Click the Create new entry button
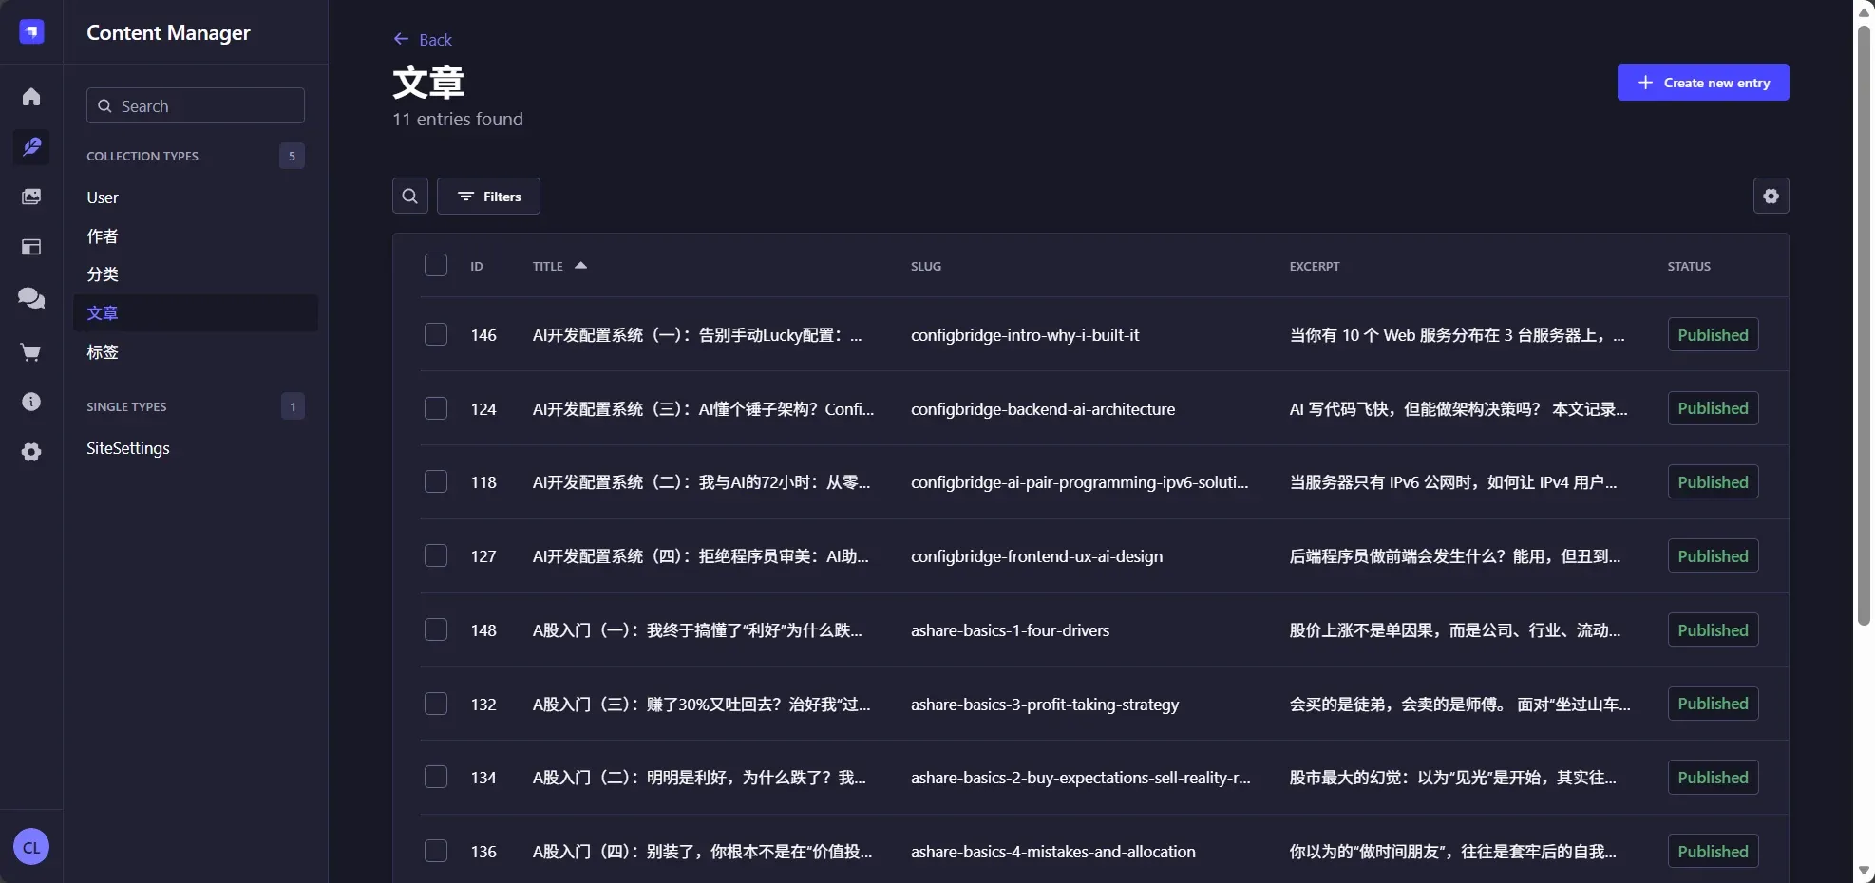The width and height of the screenshot is (1875, 883). [1702, 82]
